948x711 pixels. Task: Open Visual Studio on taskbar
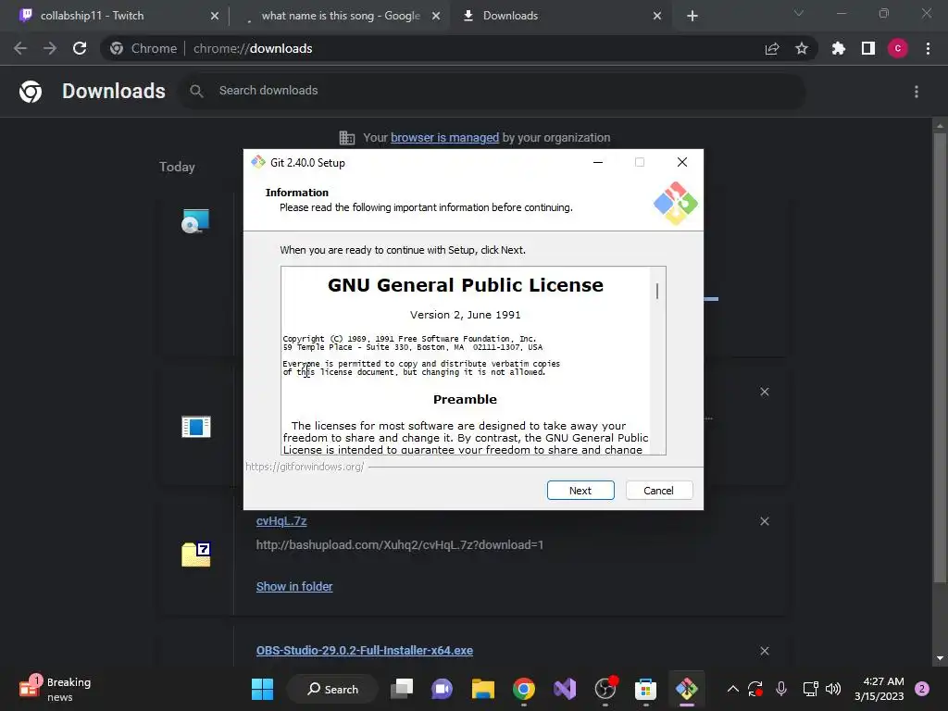565,689
